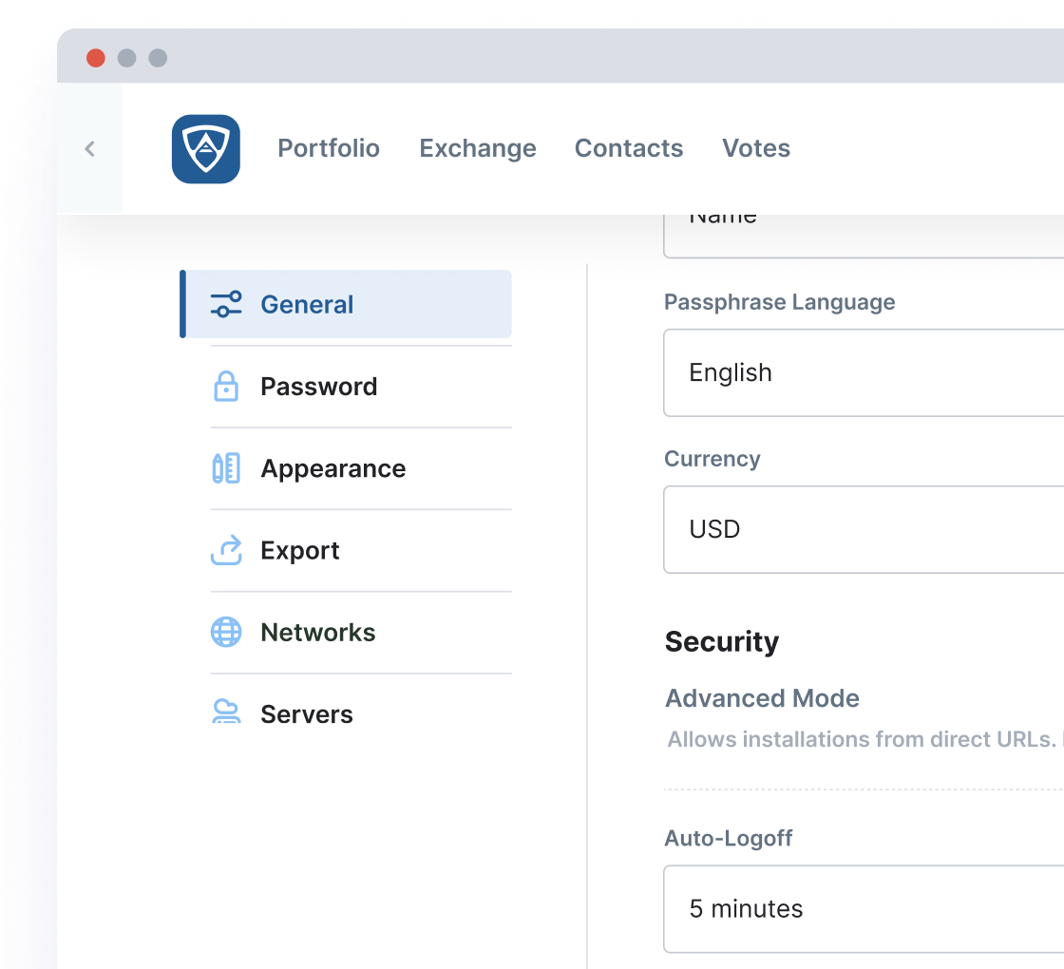Select the General settings sliders icon
Screen dimensions: 1064x969
coord(226,304)
